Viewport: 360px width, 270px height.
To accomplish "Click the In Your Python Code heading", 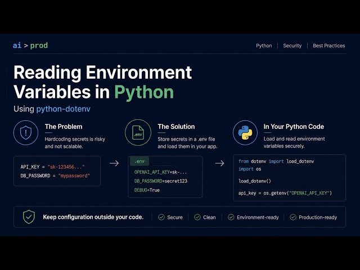I will point(294,127).
